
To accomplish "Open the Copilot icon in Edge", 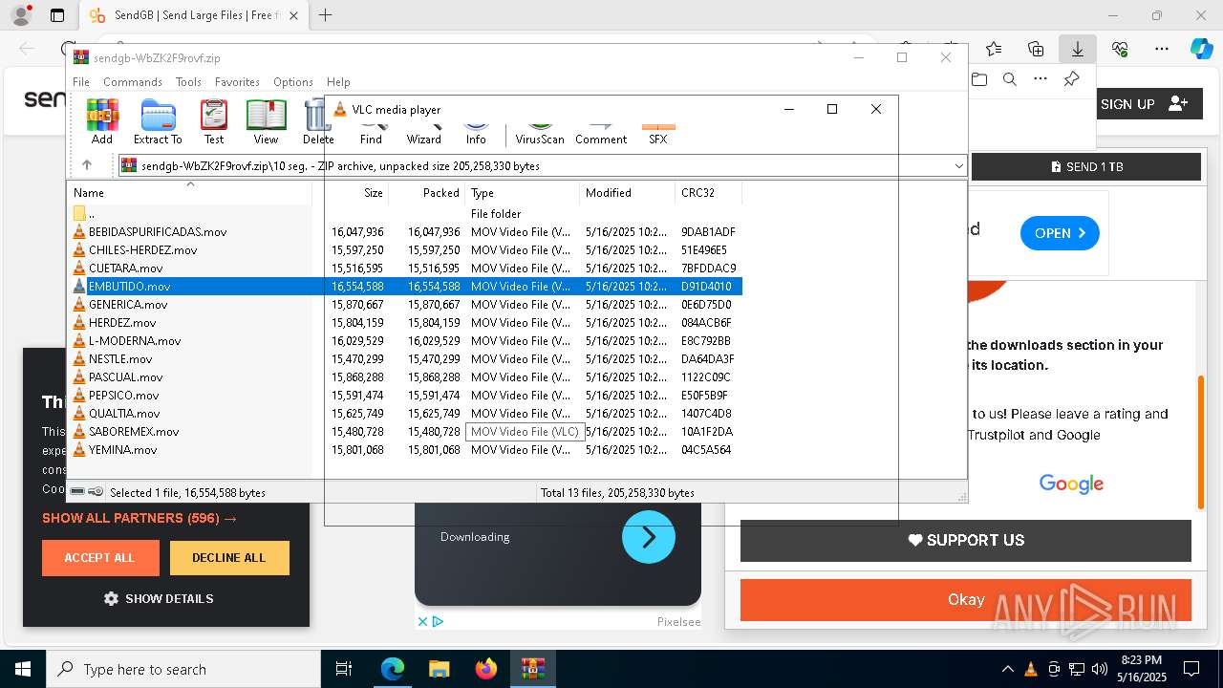I will pos(1201,49).
